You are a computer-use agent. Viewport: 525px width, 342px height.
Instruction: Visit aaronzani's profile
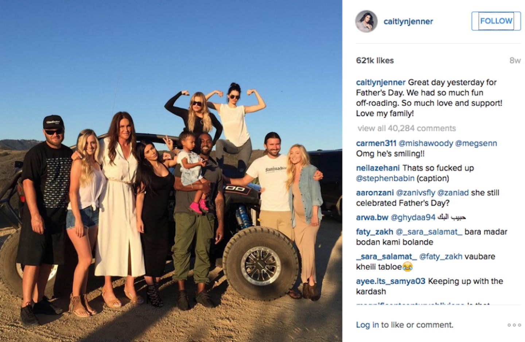coord(375,193)
